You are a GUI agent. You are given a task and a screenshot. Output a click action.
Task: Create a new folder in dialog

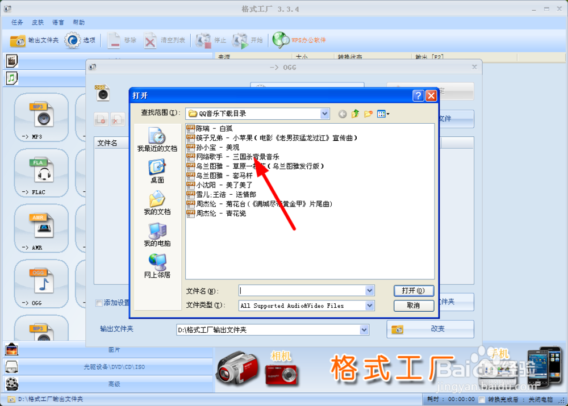[x=369, y=114]
